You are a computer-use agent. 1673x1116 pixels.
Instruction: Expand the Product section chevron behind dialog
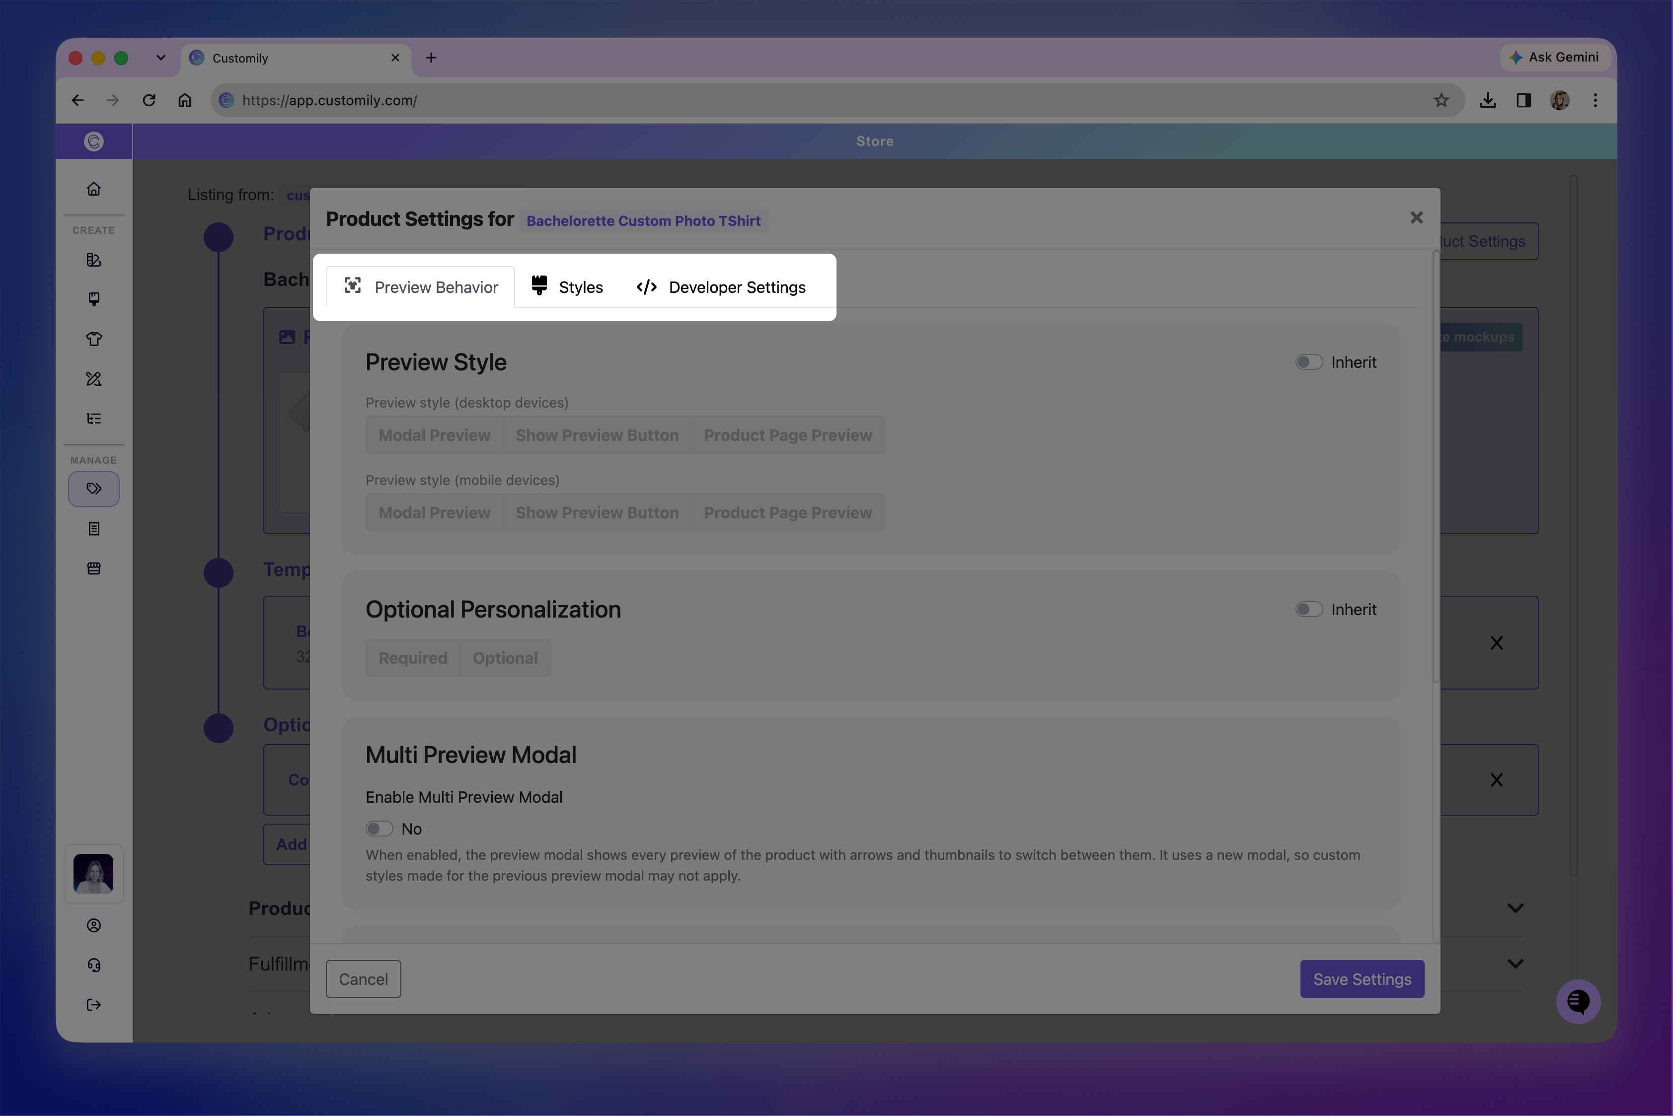(x=1516, y=908)
